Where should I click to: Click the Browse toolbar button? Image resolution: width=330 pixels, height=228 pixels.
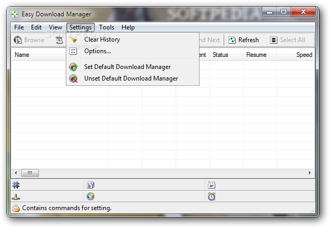29,40
